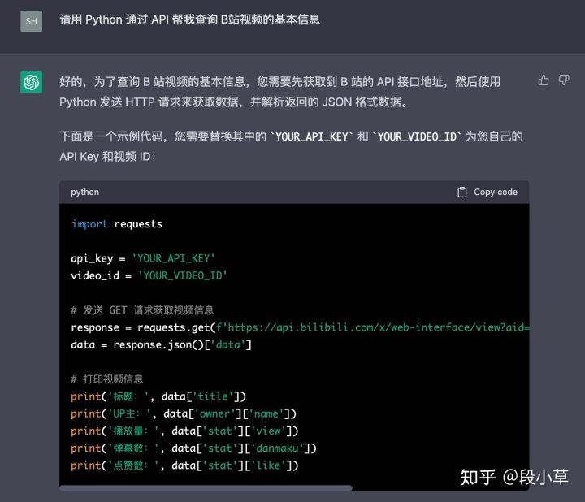The image size is (585, 502).
Task: Click the ChatGPT logo avatar
Action: [x=32, y=82]
